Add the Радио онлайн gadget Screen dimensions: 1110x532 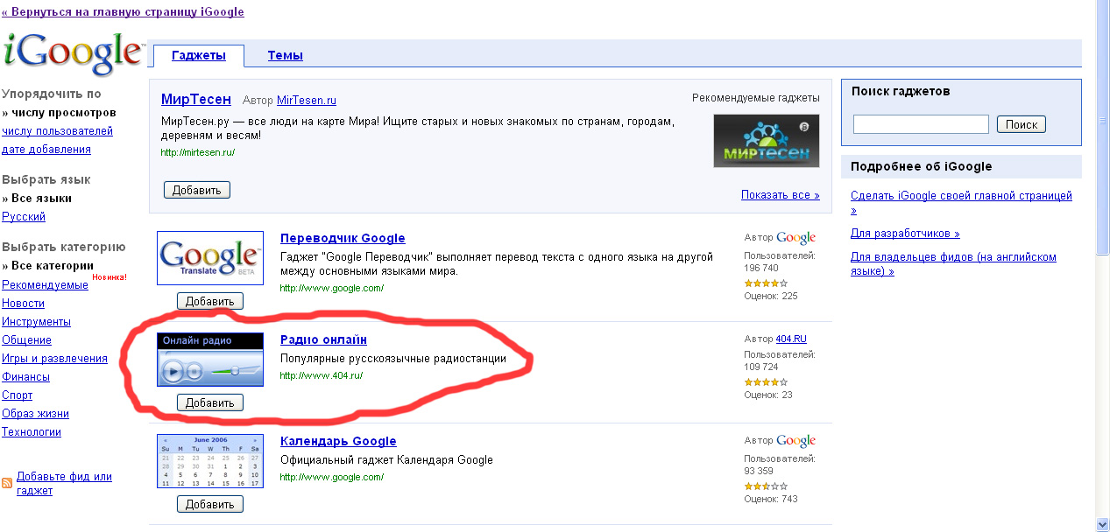210,403
